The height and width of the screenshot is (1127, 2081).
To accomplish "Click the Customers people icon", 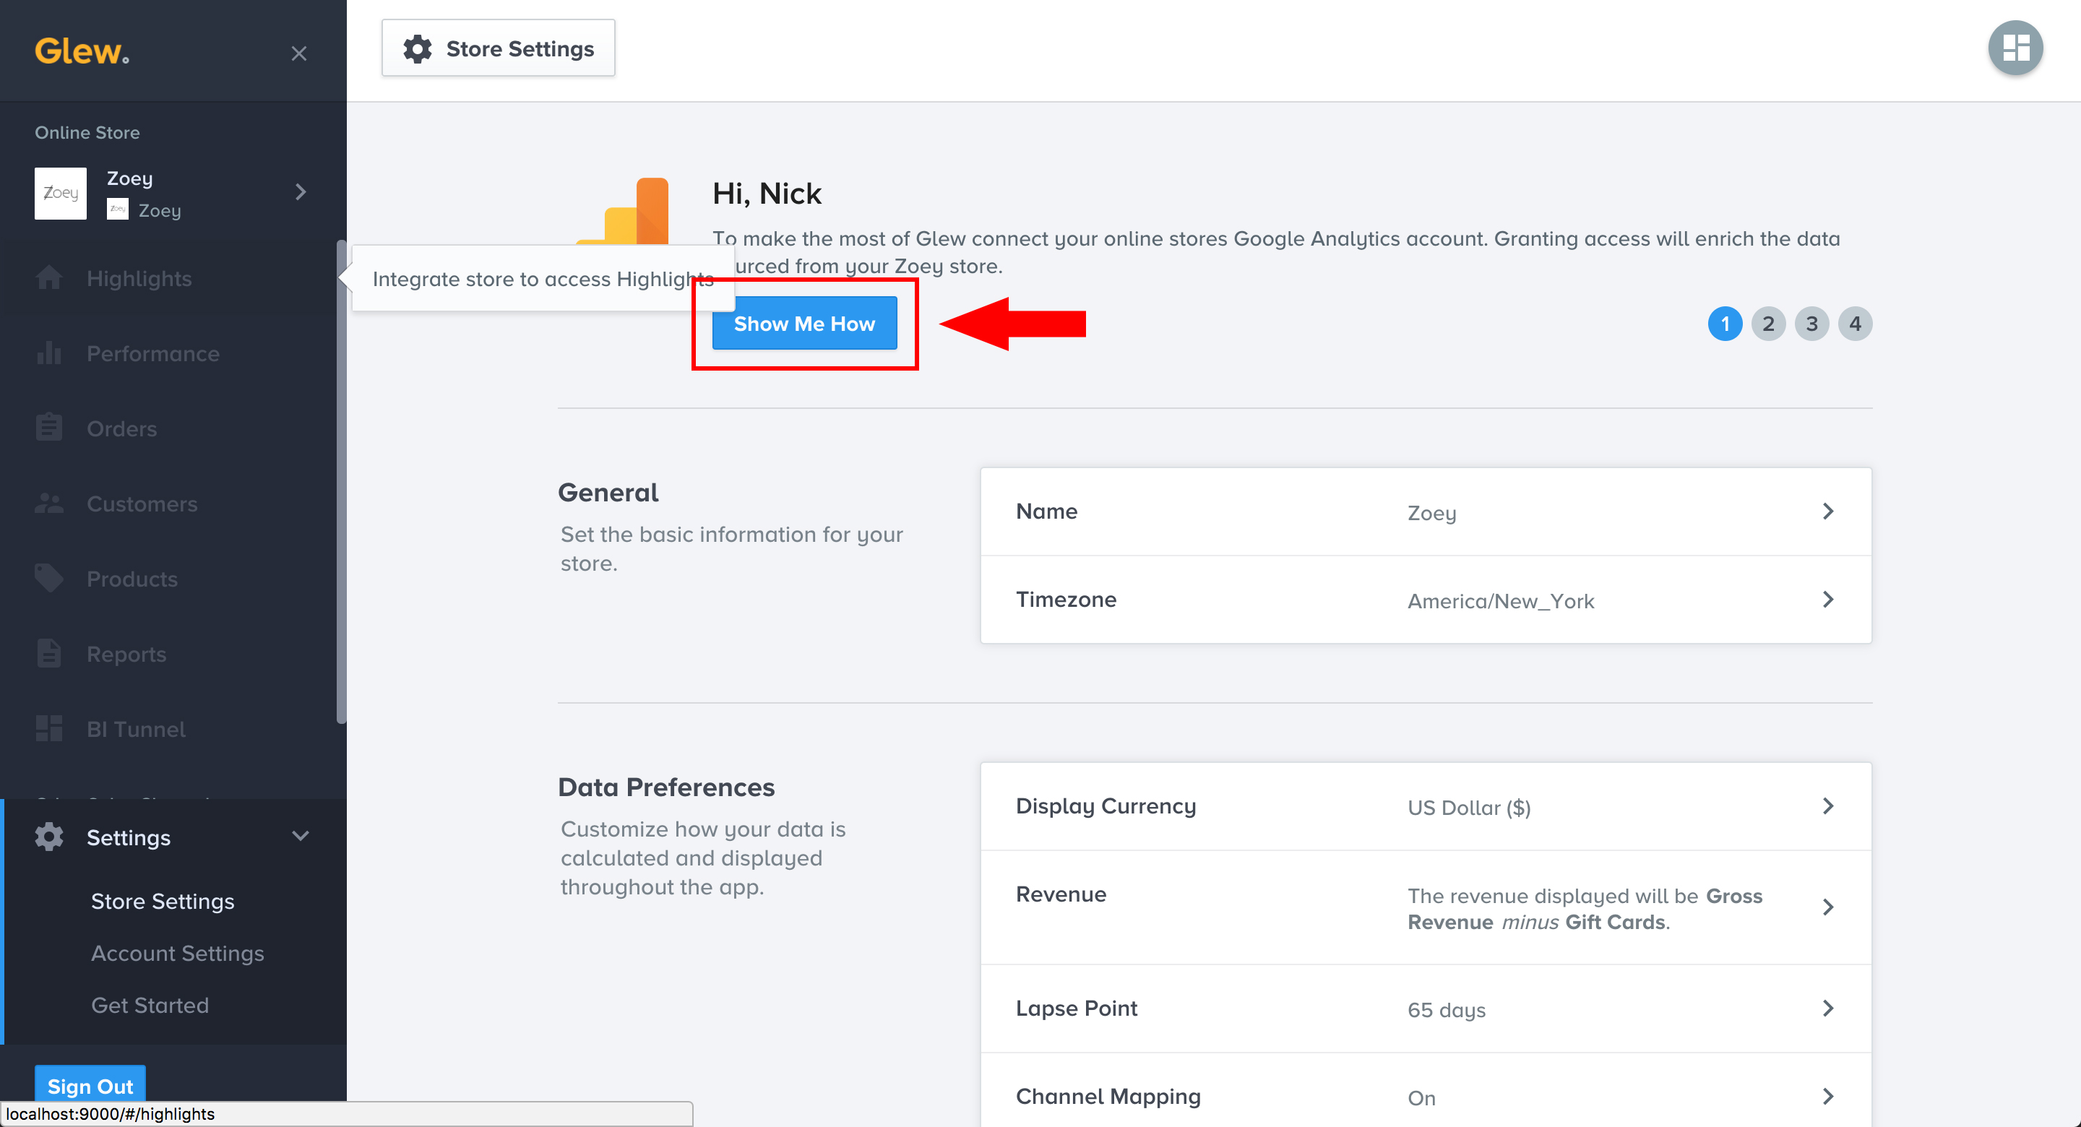I will pyautogui.click(x=48, y=504).
